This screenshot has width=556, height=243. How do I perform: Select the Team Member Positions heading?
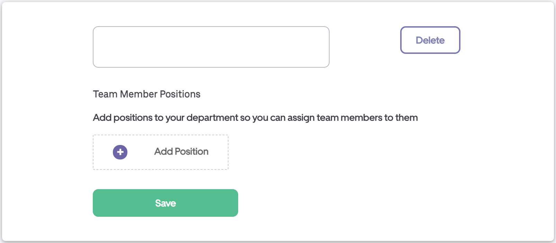click(146, 94)
